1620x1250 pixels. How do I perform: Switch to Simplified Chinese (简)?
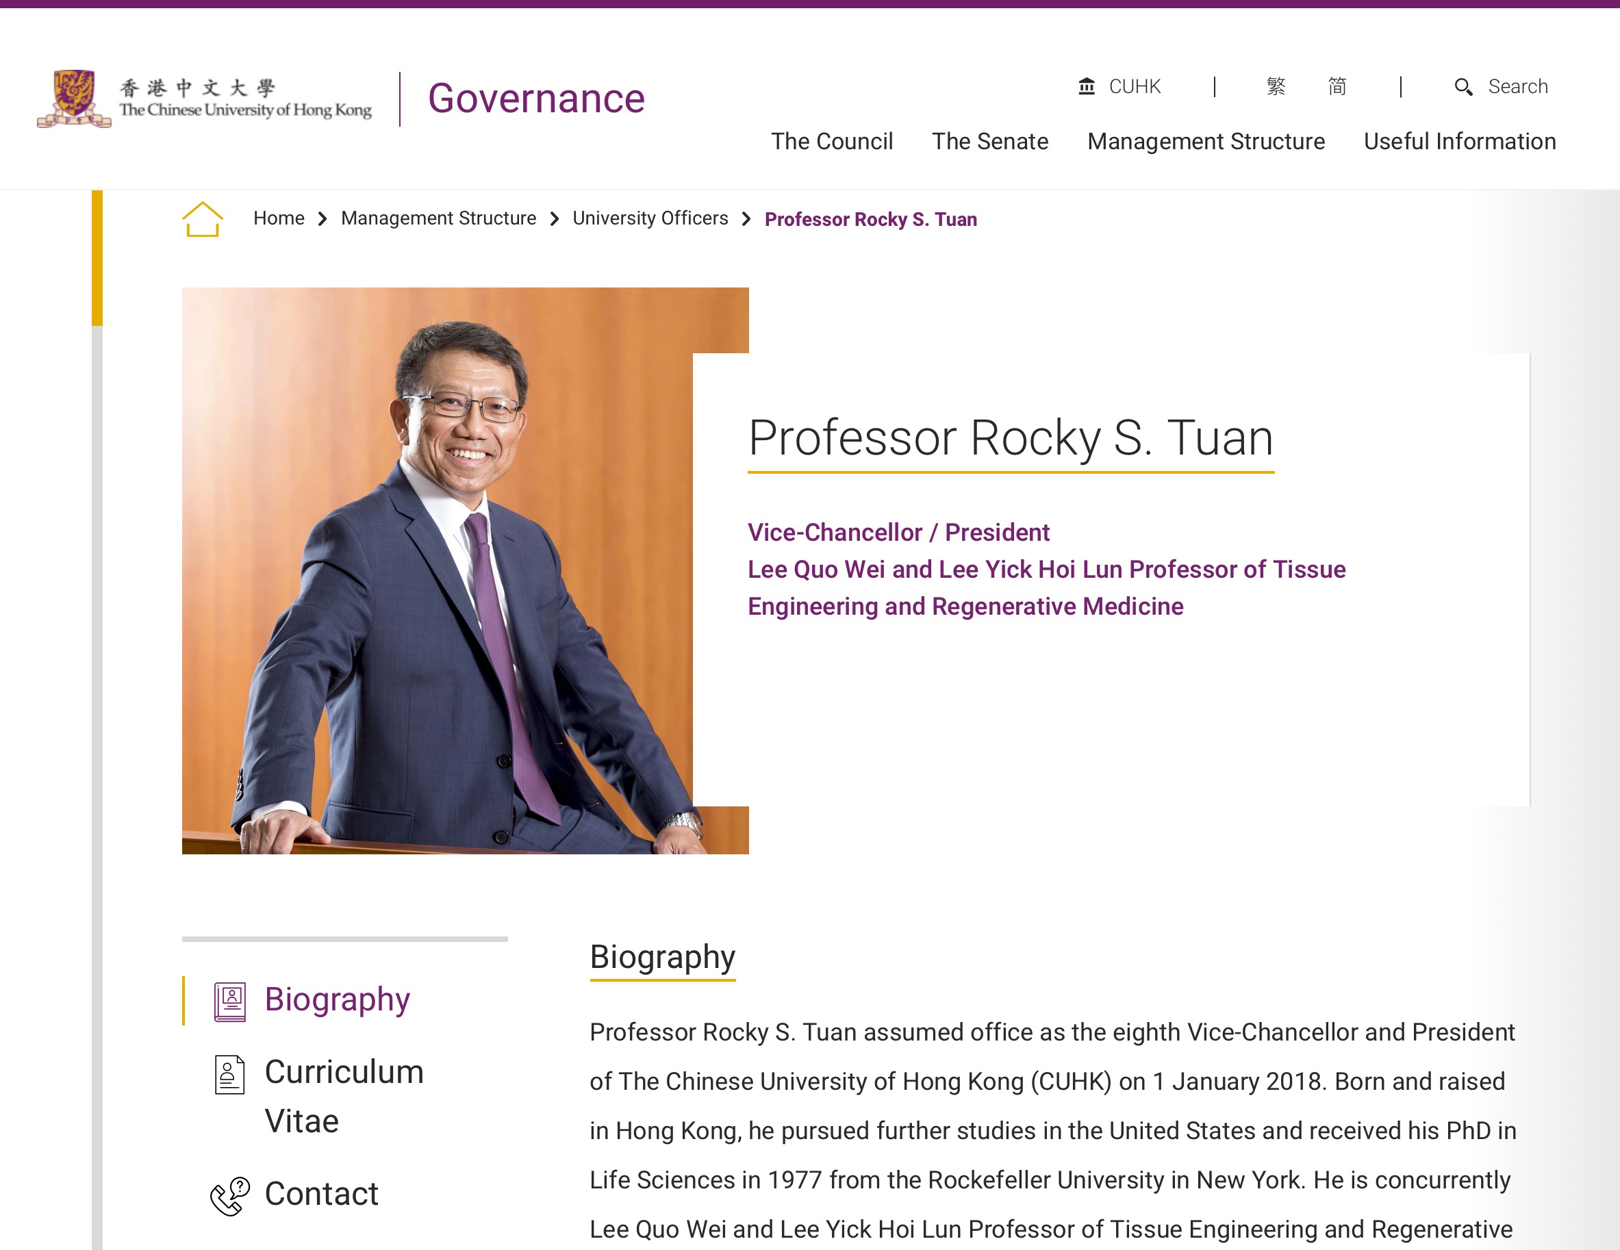pyautogui.click(x=1337, y=87)
